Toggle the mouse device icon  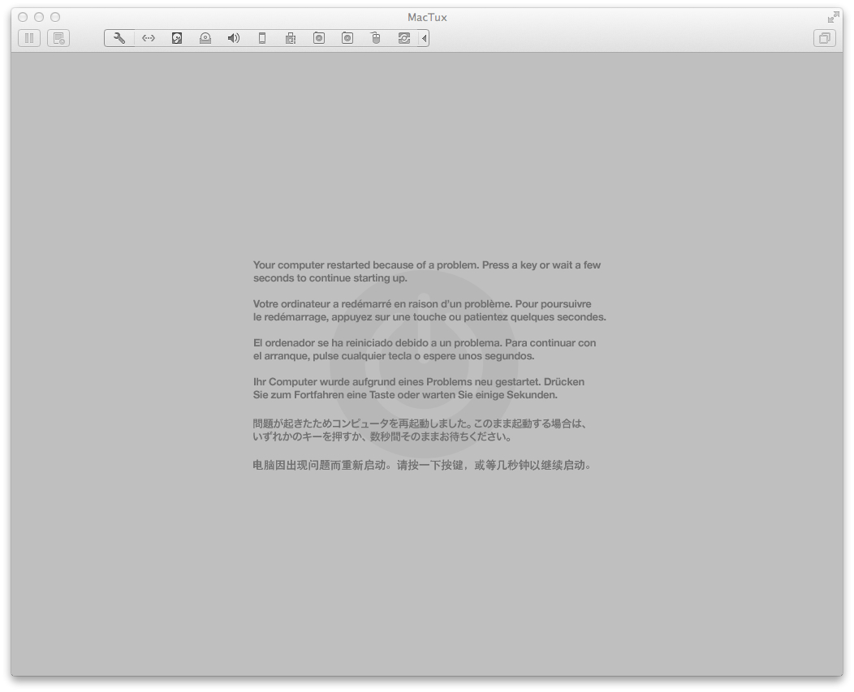[x=376, y=38]
